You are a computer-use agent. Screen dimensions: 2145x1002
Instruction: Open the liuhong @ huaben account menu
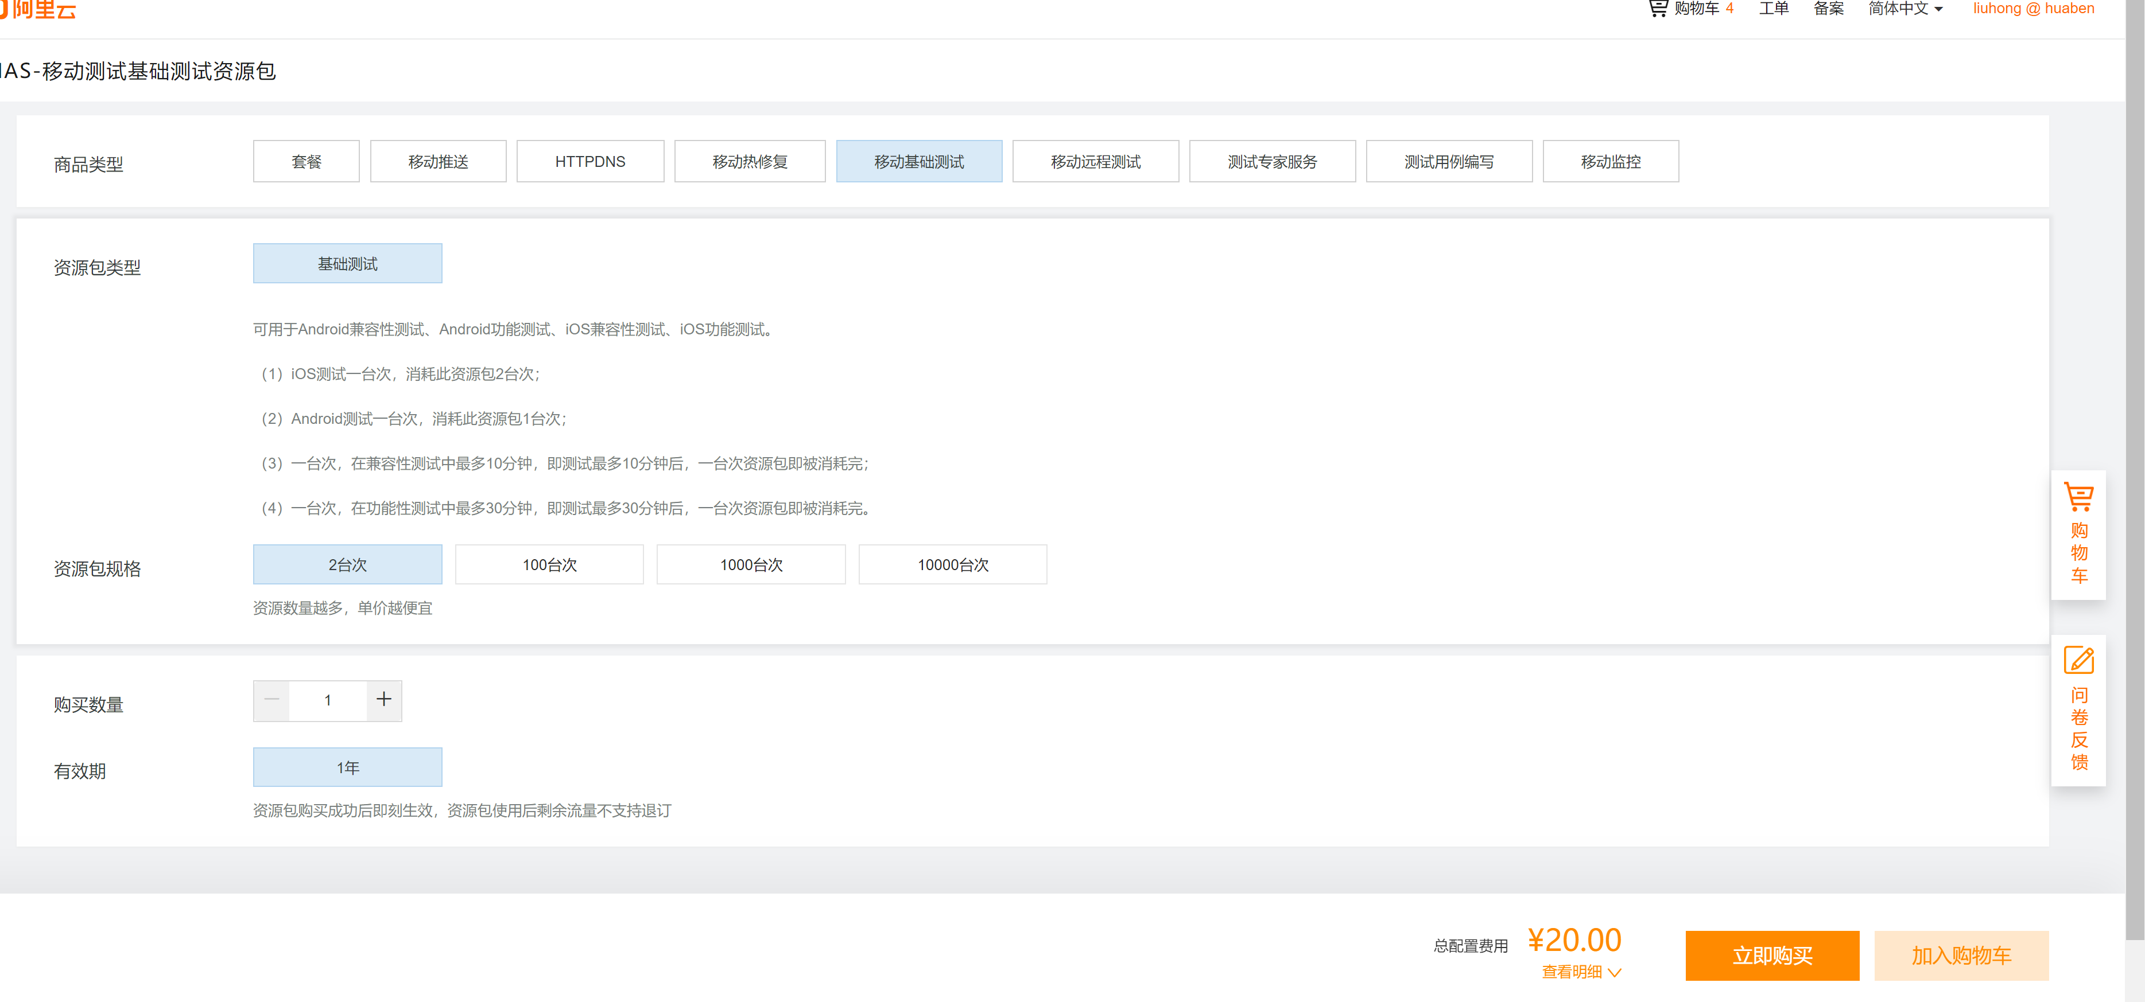[x=2034, y=9]
